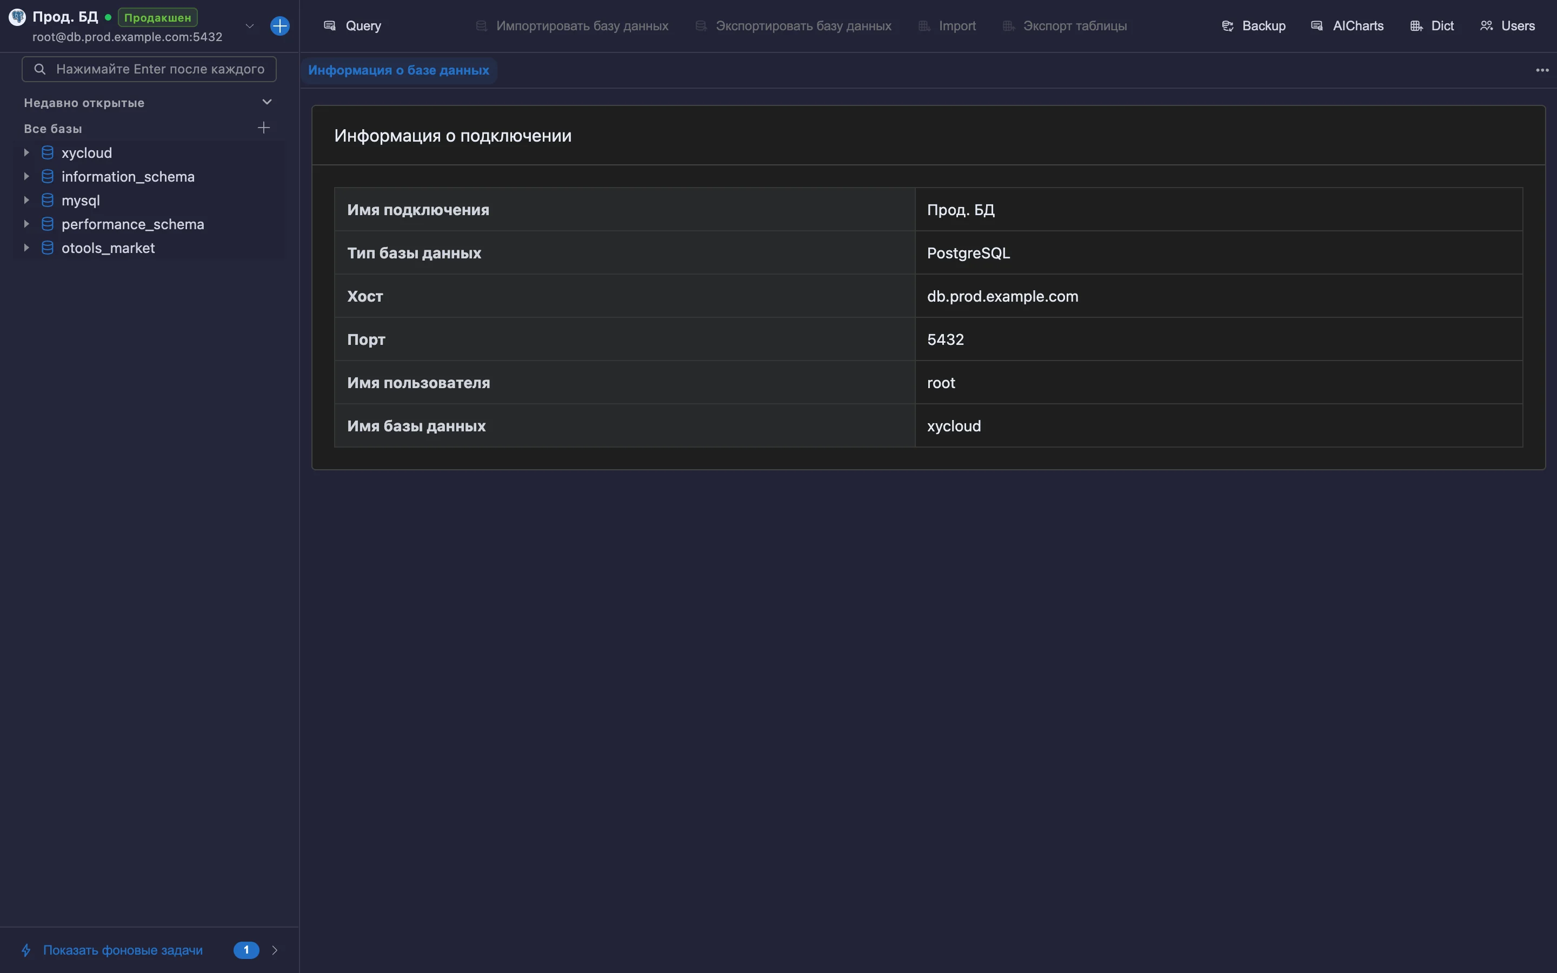Expand background tasks with right chevron

click(275, 950)
